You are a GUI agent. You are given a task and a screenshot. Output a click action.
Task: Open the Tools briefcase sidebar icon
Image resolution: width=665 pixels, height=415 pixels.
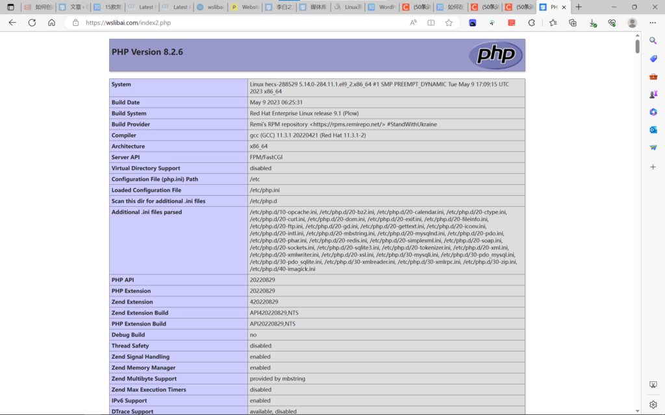[653, 77]
